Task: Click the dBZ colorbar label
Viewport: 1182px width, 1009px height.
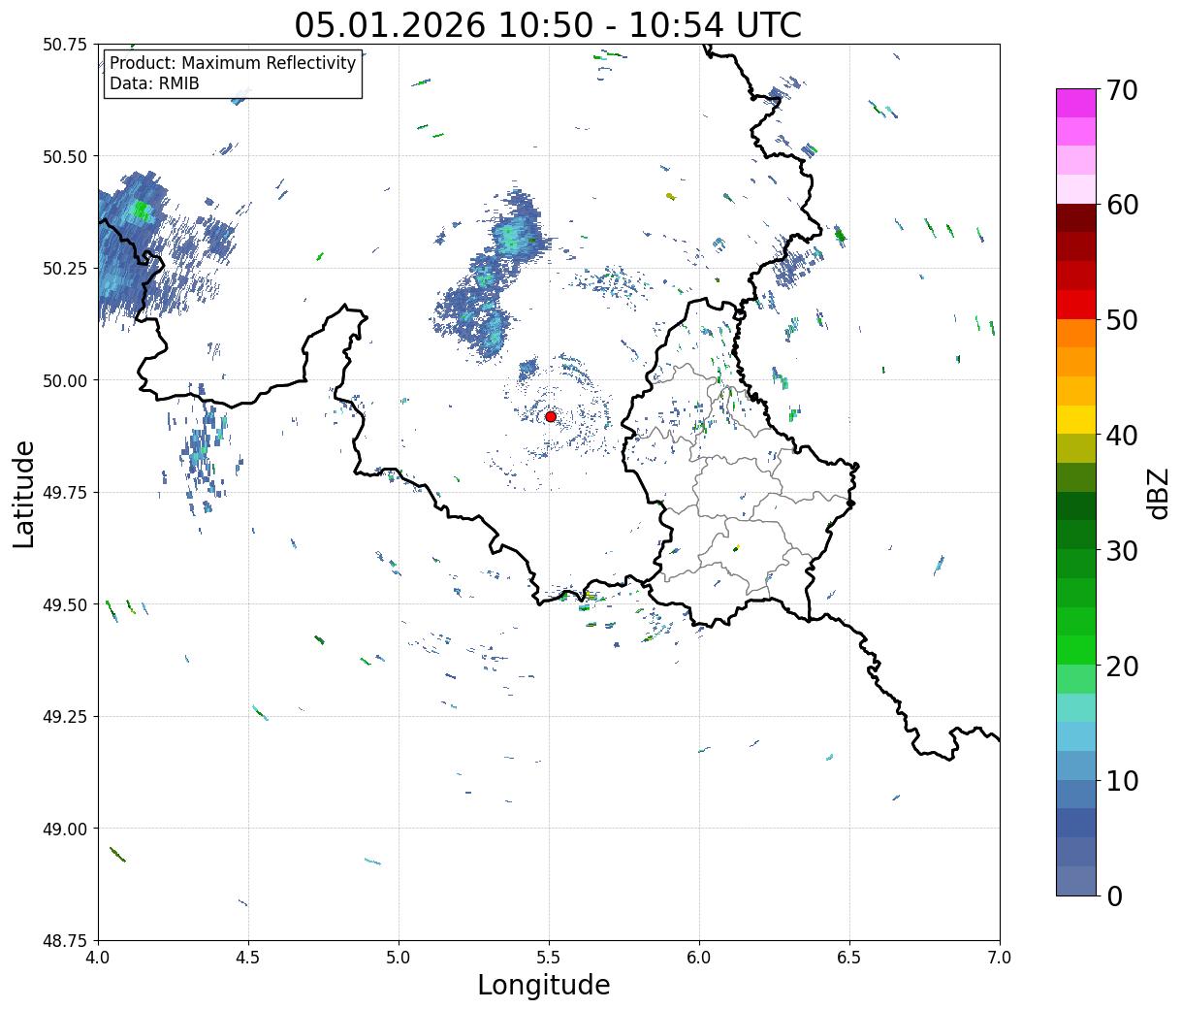Action: pyautogui.click(x=1158, y=493)
